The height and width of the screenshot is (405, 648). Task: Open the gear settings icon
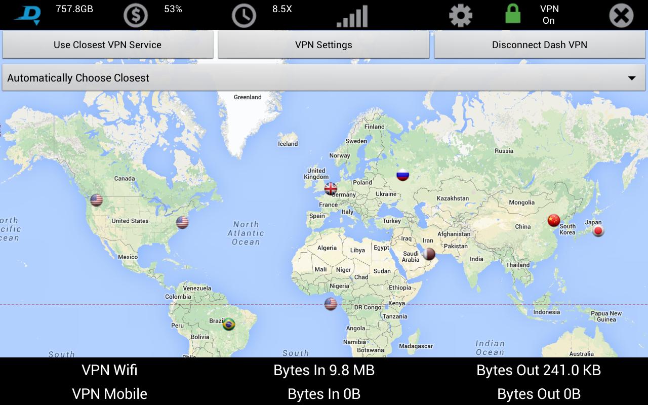pyautogui.click(x=461, y=16)
